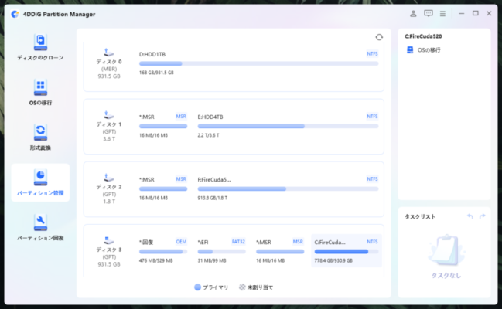The image size is (502, 309).
Task: Click the FAT32 label on *:EFI
Action: coord(238,242)
